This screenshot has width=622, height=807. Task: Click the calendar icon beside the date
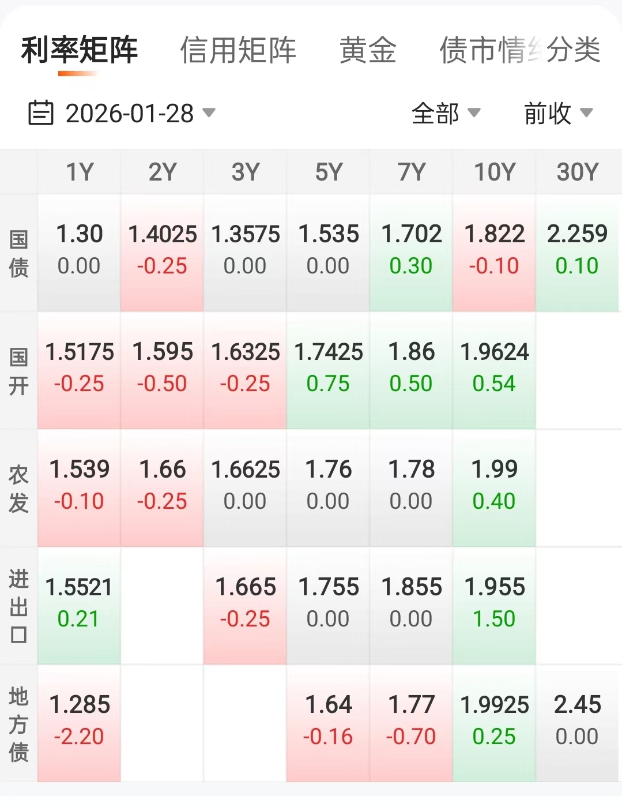[x=41, y=113]
